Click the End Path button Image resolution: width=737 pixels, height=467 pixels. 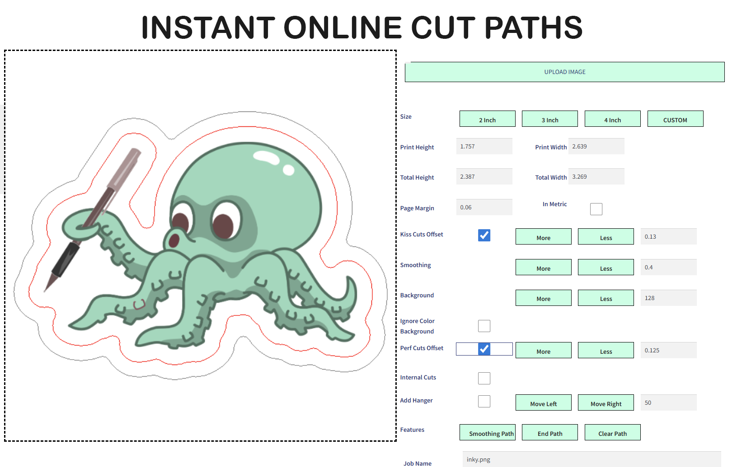(549, 432)
